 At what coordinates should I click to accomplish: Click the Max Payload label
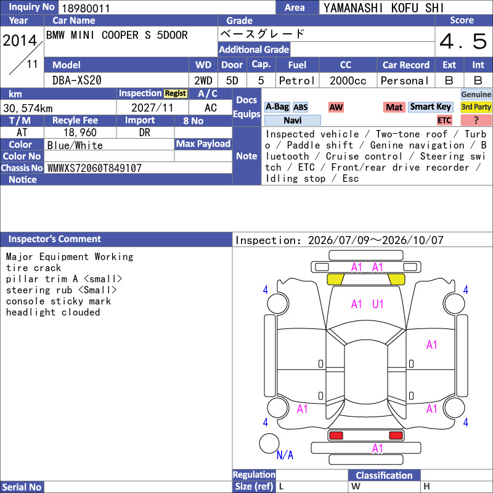(x=203, y=144)
